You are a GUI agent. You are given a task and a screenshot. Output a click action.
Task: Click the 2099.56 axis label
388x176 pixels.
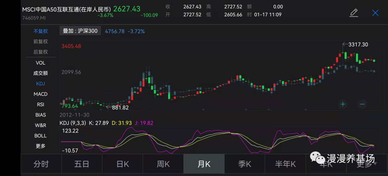pyautogui.click(x=71, y=72)
